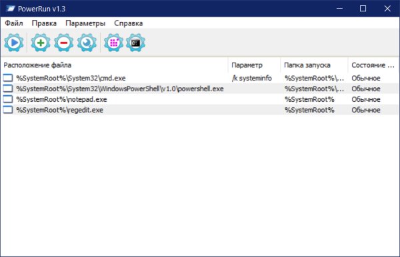The image size is (400, 257).
Task: Minimize the PowerRun window
Action: pos(339,9)
